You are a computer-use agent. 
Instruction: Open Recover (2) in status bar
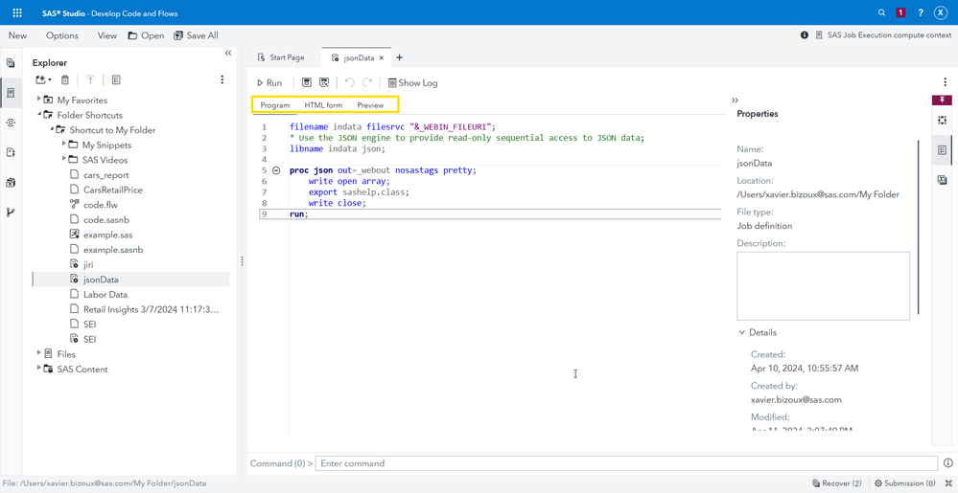tap(837, 483)
